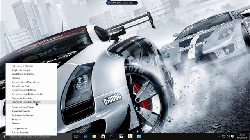Open File Explorer taskbar icon
The image size is (250, 140).
point(95,136)
